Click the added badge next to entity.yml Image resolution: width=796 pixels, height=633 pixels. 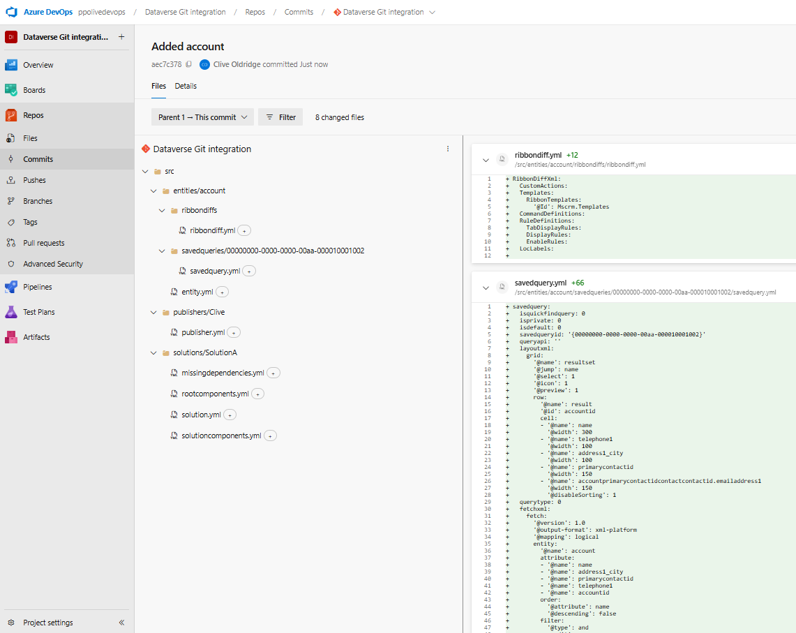(223, 292)
